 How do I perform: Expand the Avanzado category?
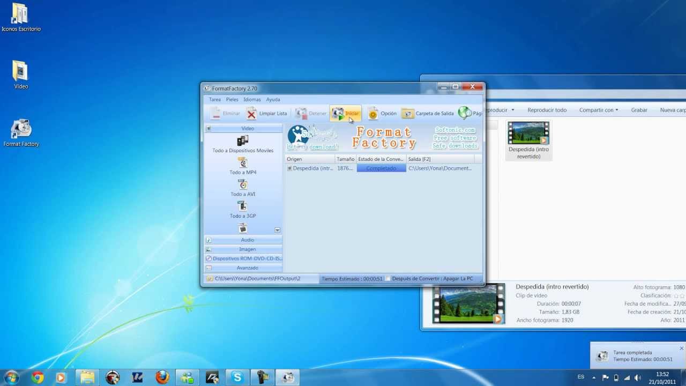(x=243, y=268)
